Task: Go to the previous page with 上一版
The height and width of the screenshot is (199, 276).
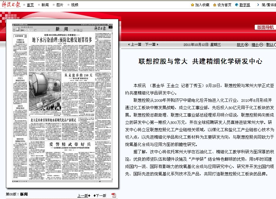Action: pos(83,196)
